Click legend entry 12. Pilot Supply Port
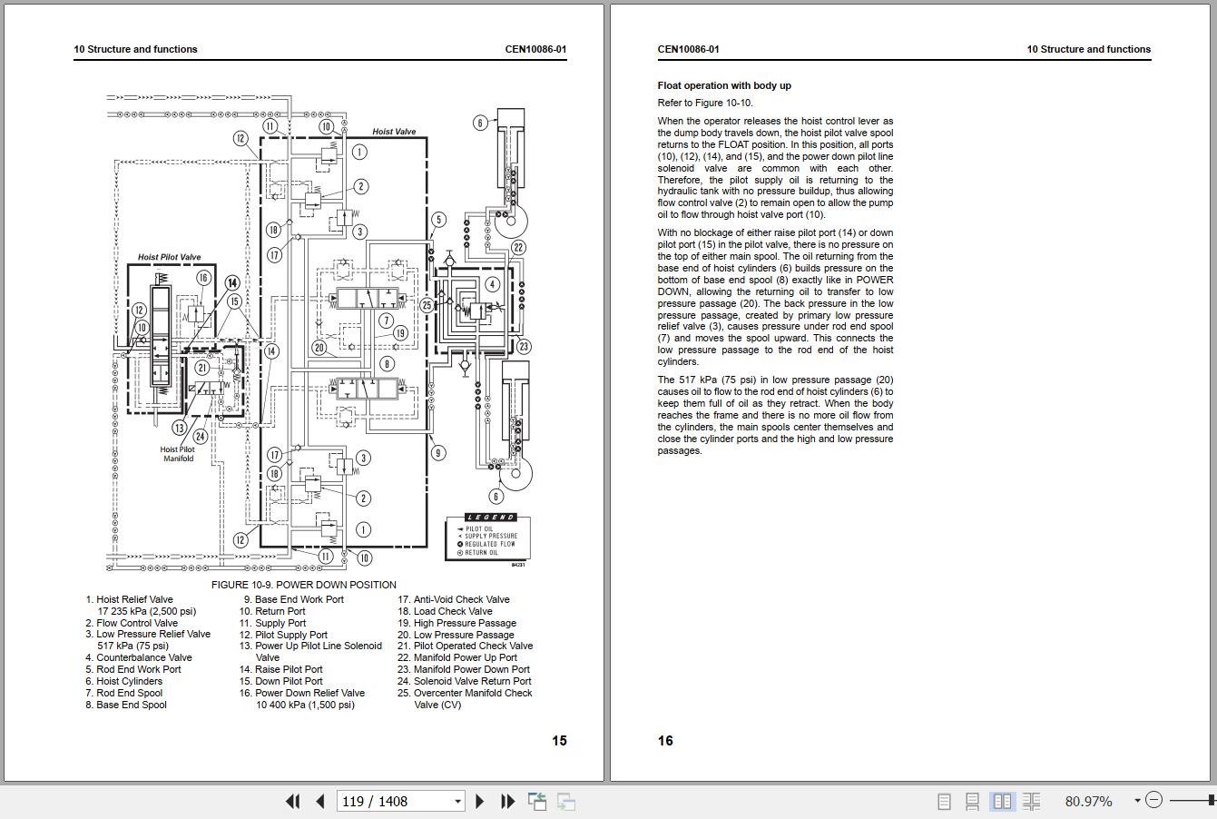The width and height of the screenshot is (1217, 819). (283, 635)
